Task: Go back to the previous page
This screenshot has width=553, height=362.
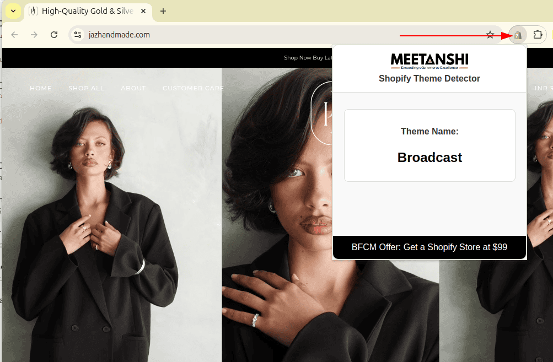Action: click(14, 35)
